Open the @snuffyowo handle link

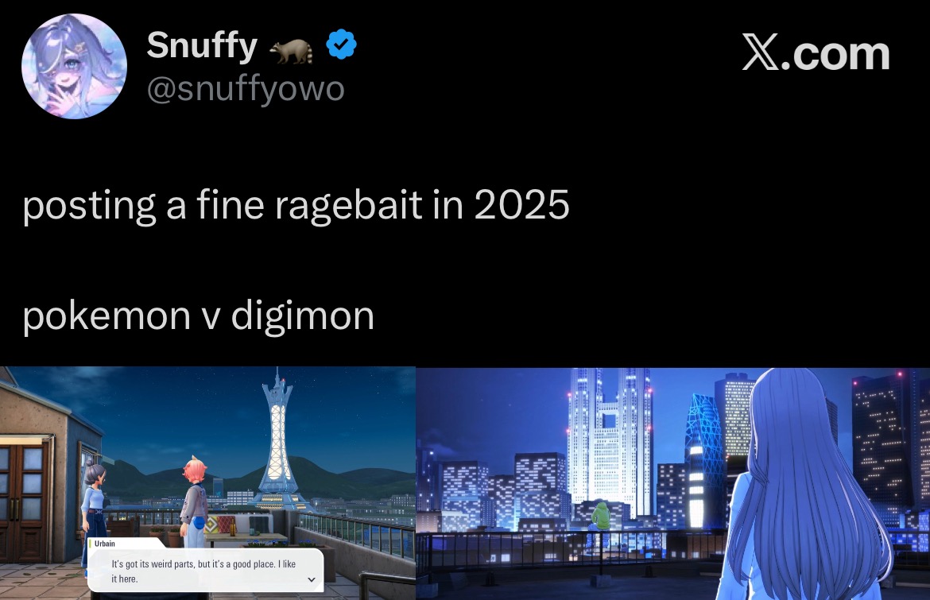246,89
